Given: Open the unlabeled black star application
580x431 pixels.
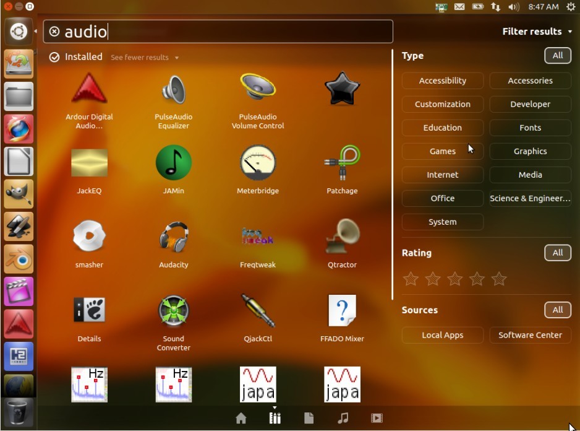Looking at the screenshot, I should coord(342,88).
